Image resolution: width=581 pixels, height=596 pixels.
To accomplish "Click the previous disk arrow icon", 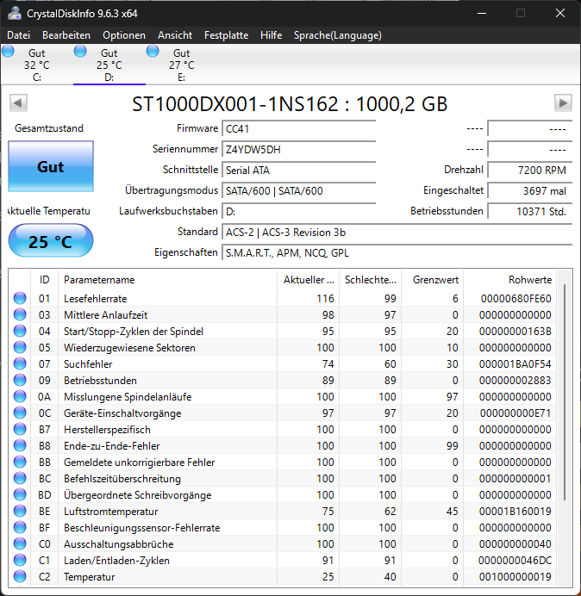I will click(18, 102).
